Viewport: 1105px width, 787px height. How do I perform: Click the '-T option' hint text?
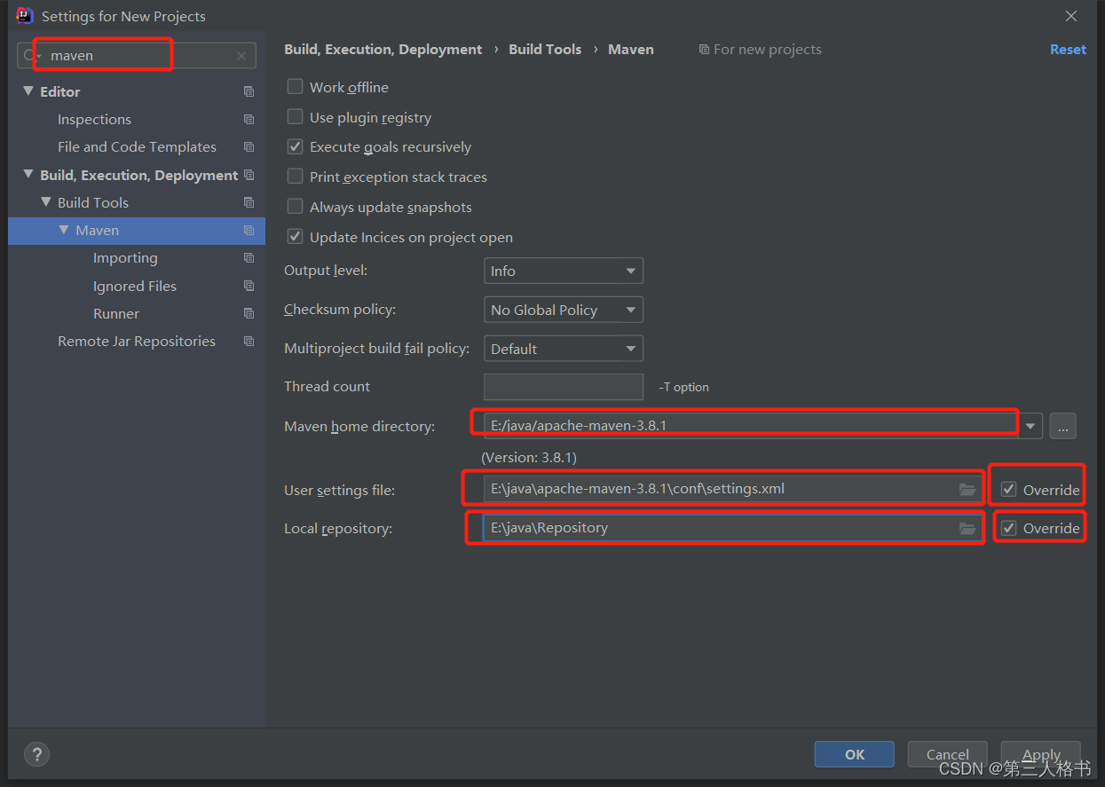pos(683,387)
